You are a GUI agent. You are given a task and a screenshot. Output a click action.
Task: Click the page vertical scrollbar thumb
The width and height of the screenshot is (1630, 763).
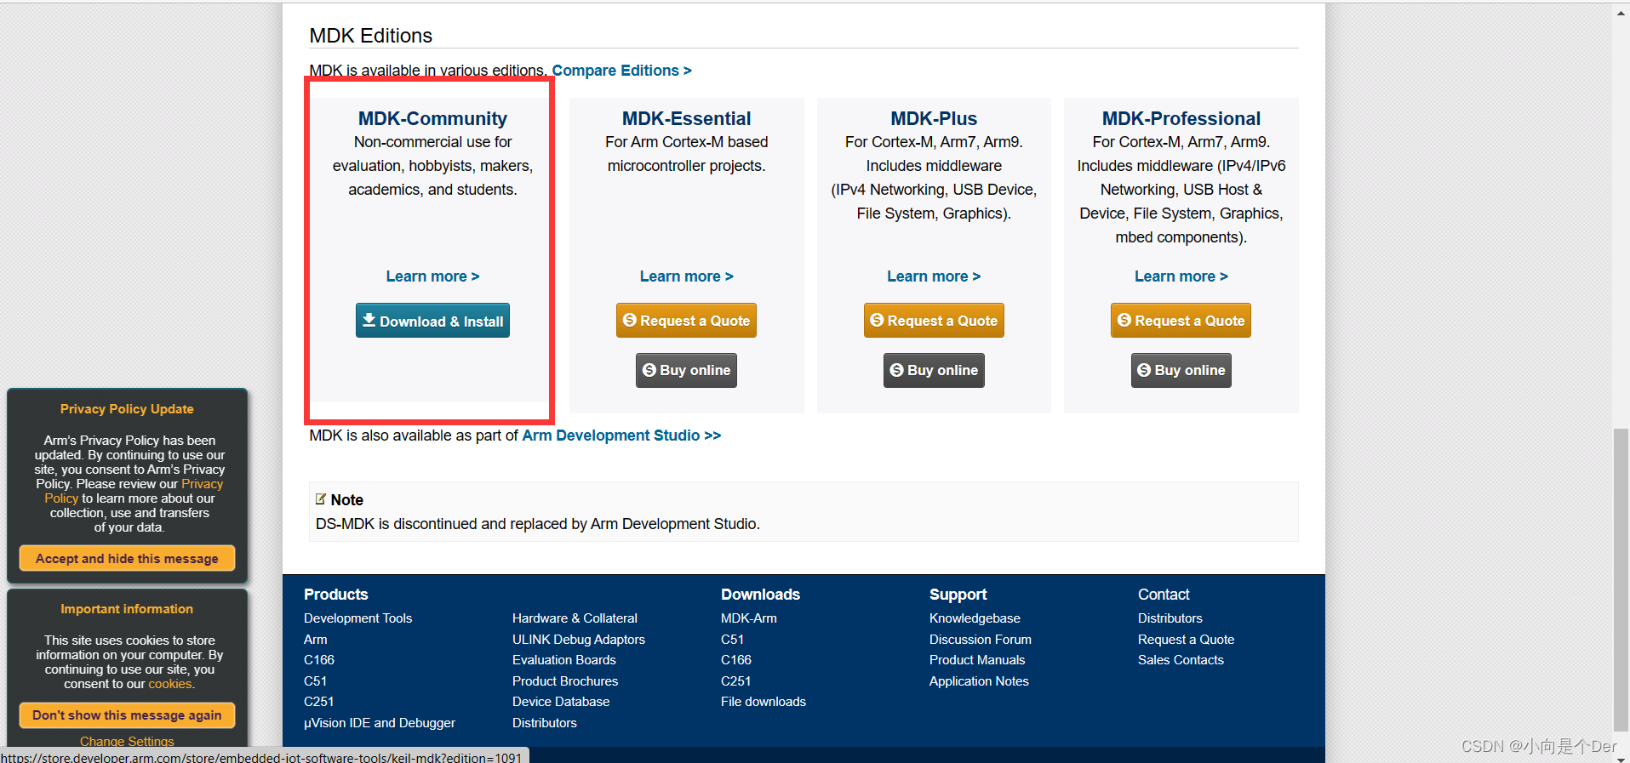point(1621,580)
